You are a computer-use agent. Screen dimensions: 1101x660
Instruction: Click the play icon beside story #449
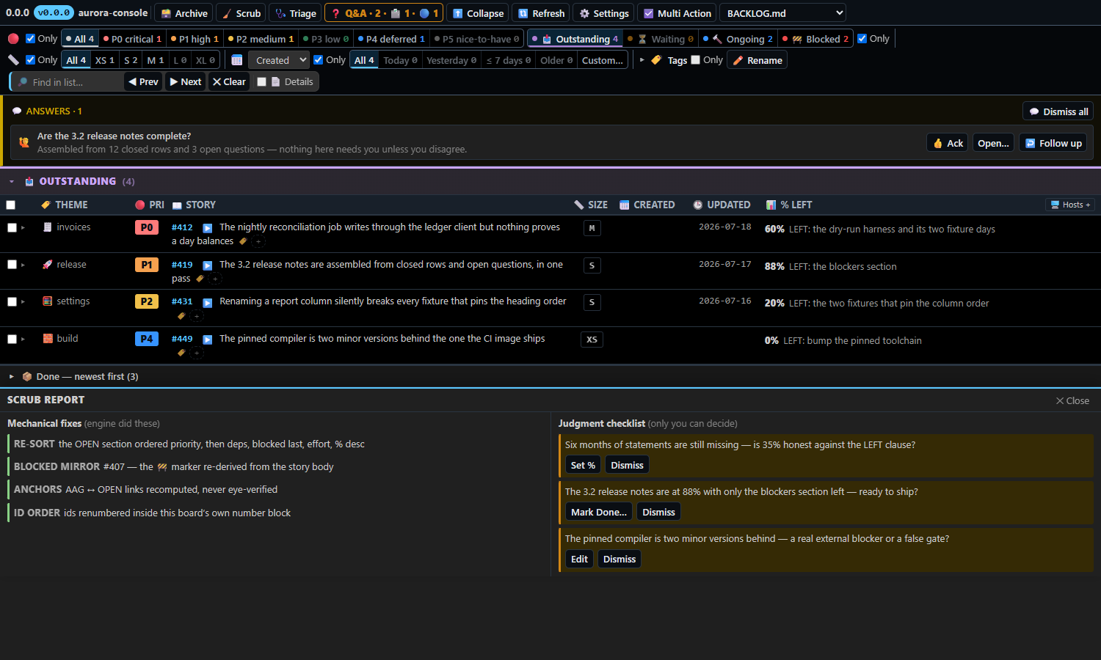[208, 340]
